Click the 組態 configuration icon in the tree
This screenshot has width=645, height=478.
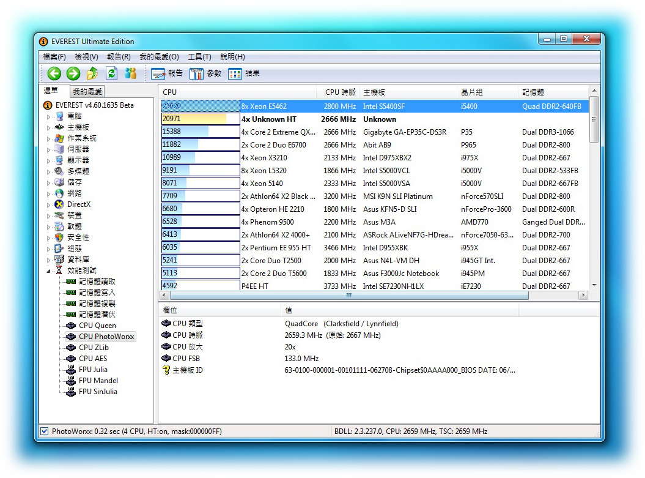click(59, 248)
